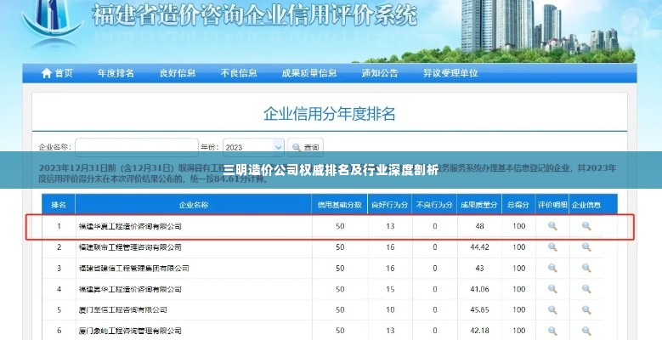Open 企业信息 magnifier for rank 6 row
The height and width of the screenshot is (340, 662).
pos(586,331)
